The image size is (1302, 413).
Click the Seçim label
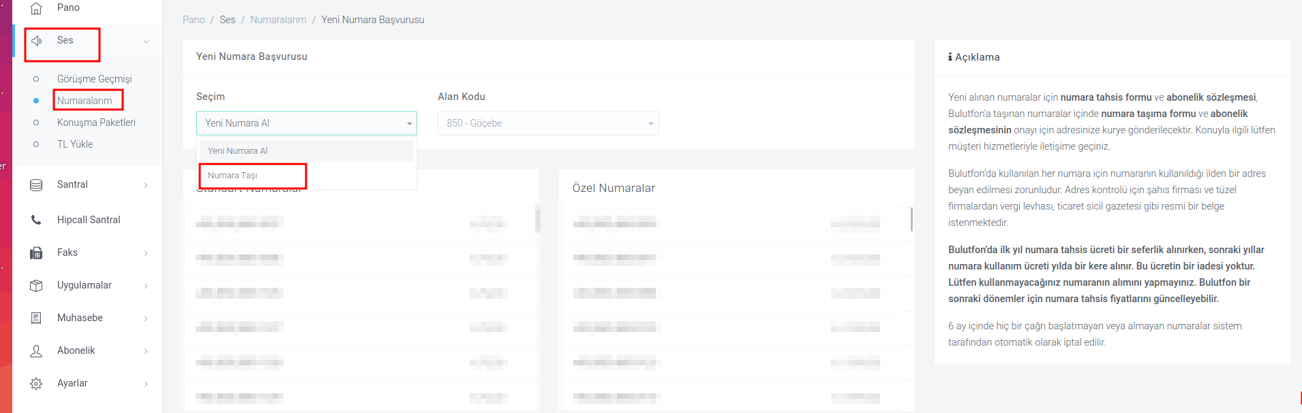coord(211,97)
